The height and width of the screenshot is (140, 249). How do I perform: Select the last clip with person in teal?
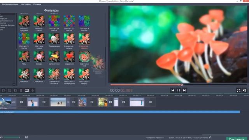(x=137, y=102)
